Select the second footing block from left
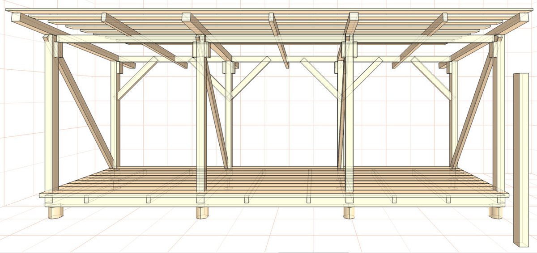The height and width of the screenshot is (253, 537). point(203,212)
